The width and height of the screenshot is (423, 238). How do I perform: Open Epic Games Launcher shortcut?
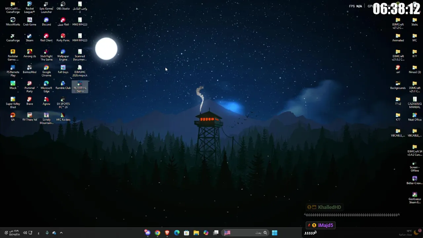[46, 7]
